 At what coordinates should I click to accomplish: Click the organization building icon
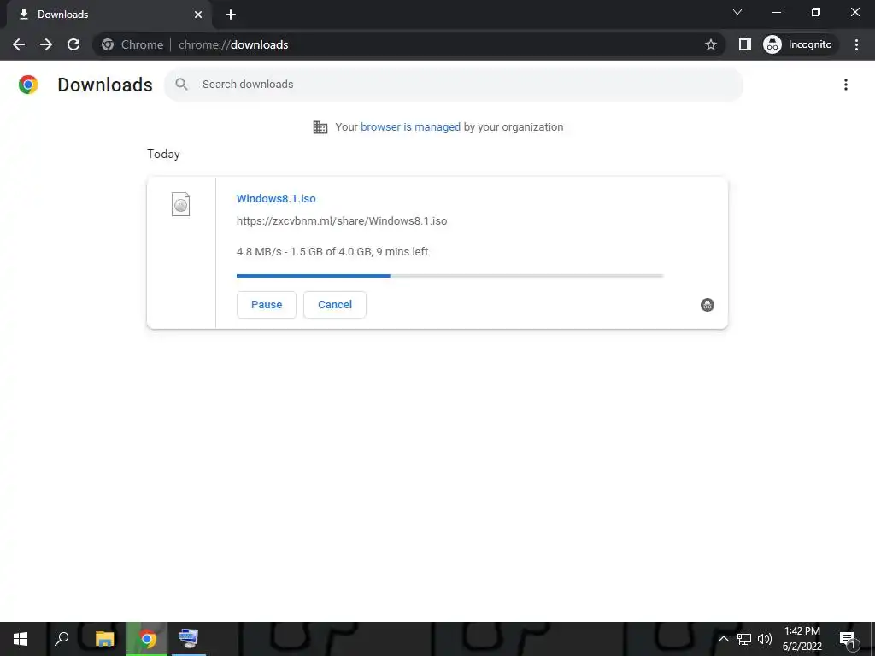pyautogui.click(x=320, y=127)
